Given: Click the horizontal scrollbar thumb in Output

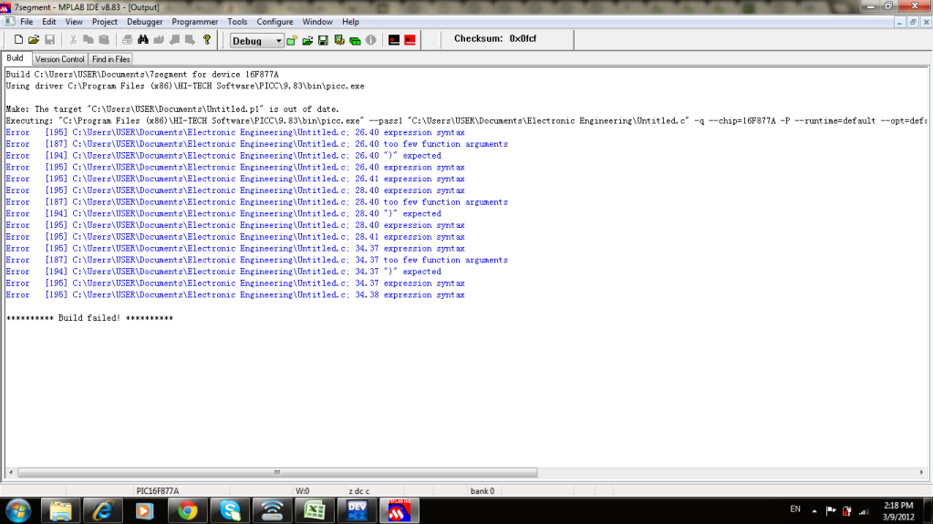Looking at the screenshot, I should (277, 472).
